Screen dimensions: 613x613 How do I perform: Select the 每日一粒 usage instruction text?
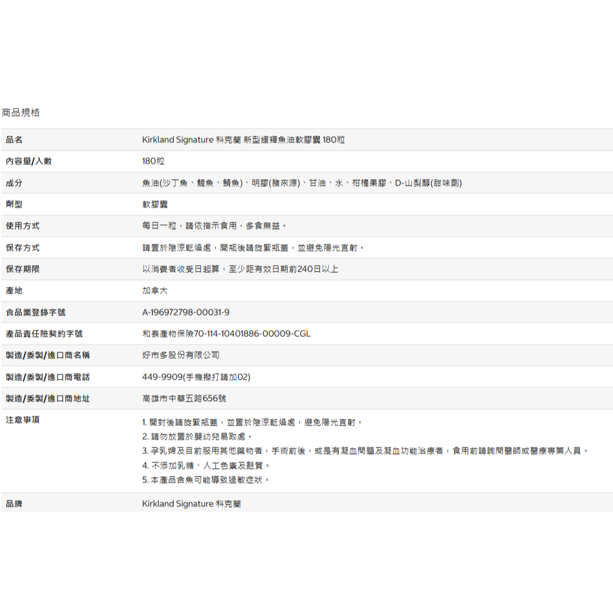point(214,226)
